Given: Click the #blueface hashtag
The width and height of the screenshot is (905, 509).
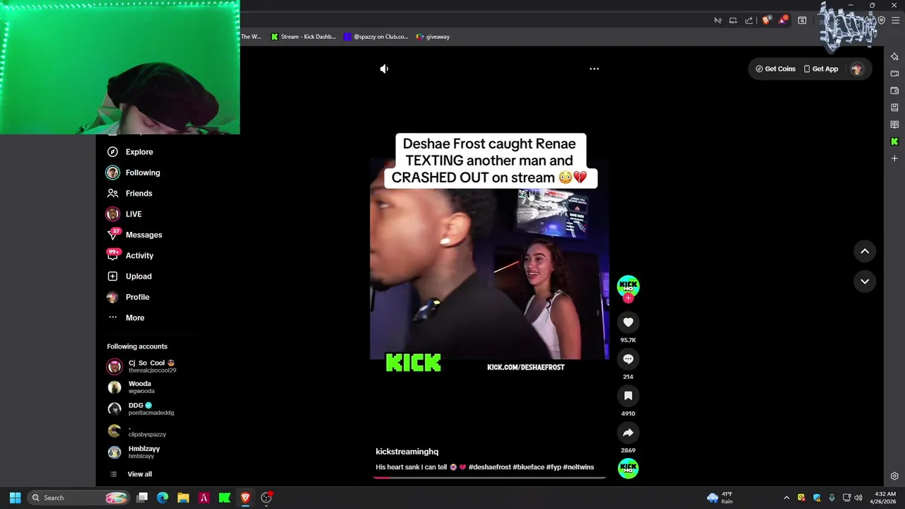Looking at the screenshot, I should pyautogui.click(x=528, y=467).
